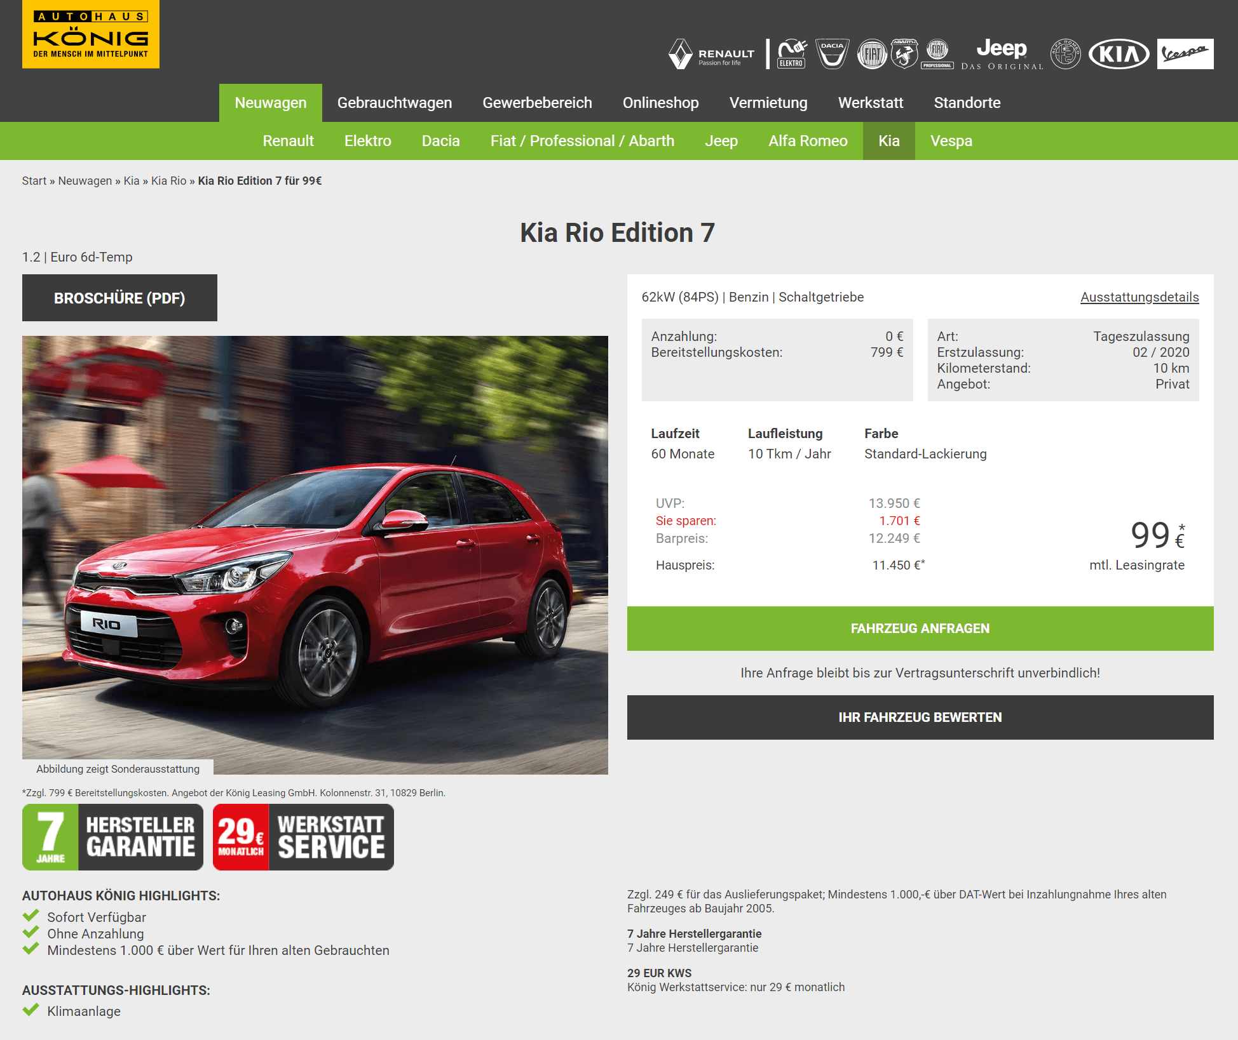Click the 29€ Werkstatt Service badge
The width and height of the screenshot is (1238, 1040).
coord(303,837)
